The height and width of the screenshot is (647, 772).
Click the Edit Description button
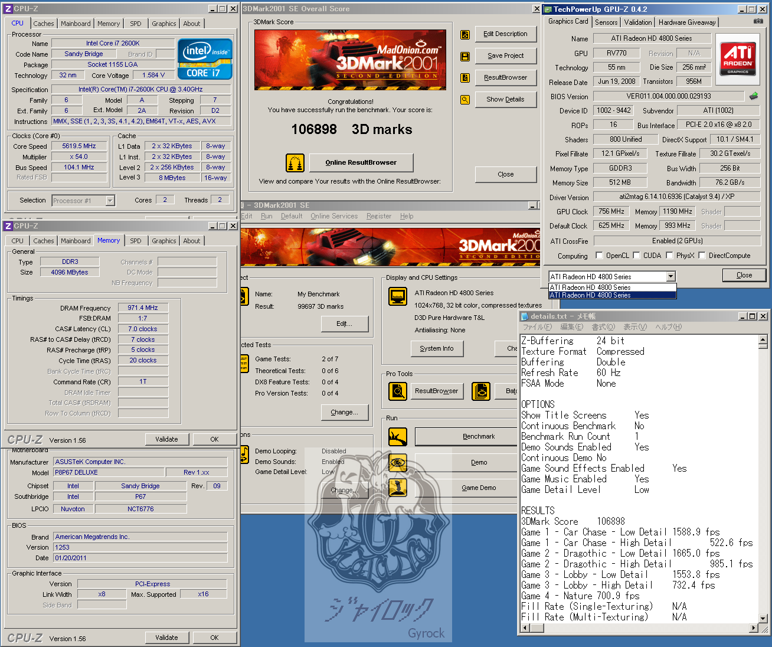[505, 34]
